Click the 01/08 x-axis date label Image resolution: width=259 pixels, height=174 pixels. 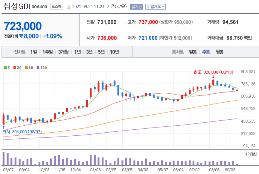(x=95, y=170)
